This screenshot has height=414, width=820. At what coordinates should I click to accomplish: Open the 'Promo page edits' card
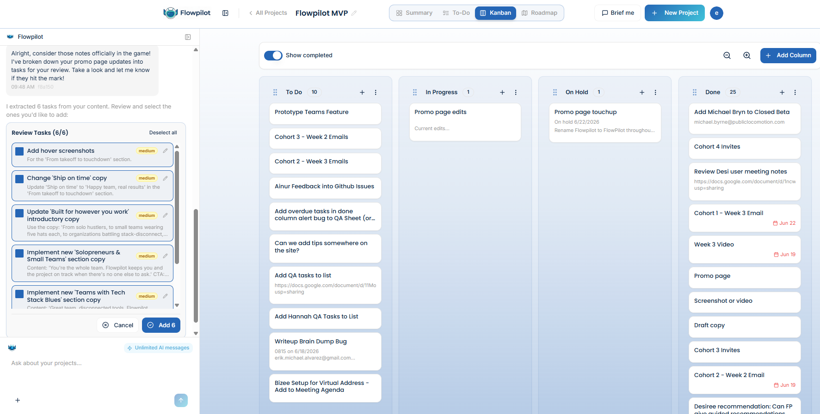(x=465, y=122)
